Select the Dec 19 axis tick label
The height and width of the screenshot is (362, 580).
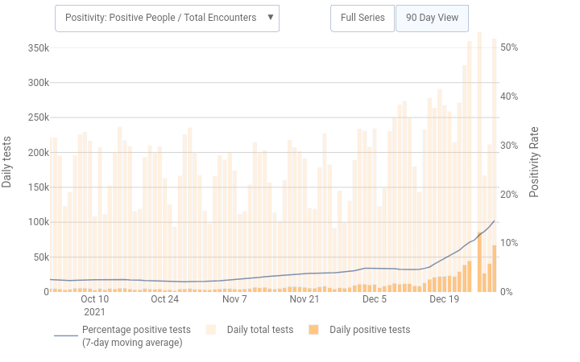pyautogui.click(x=444, y=298)
